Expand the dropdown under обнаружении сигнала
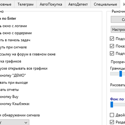125x125 pixels. tap(14, 122)
